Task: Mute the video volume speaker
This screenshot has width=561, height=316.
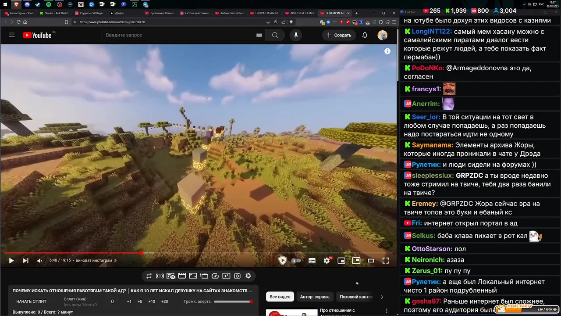Action: (x=40, y=261)
